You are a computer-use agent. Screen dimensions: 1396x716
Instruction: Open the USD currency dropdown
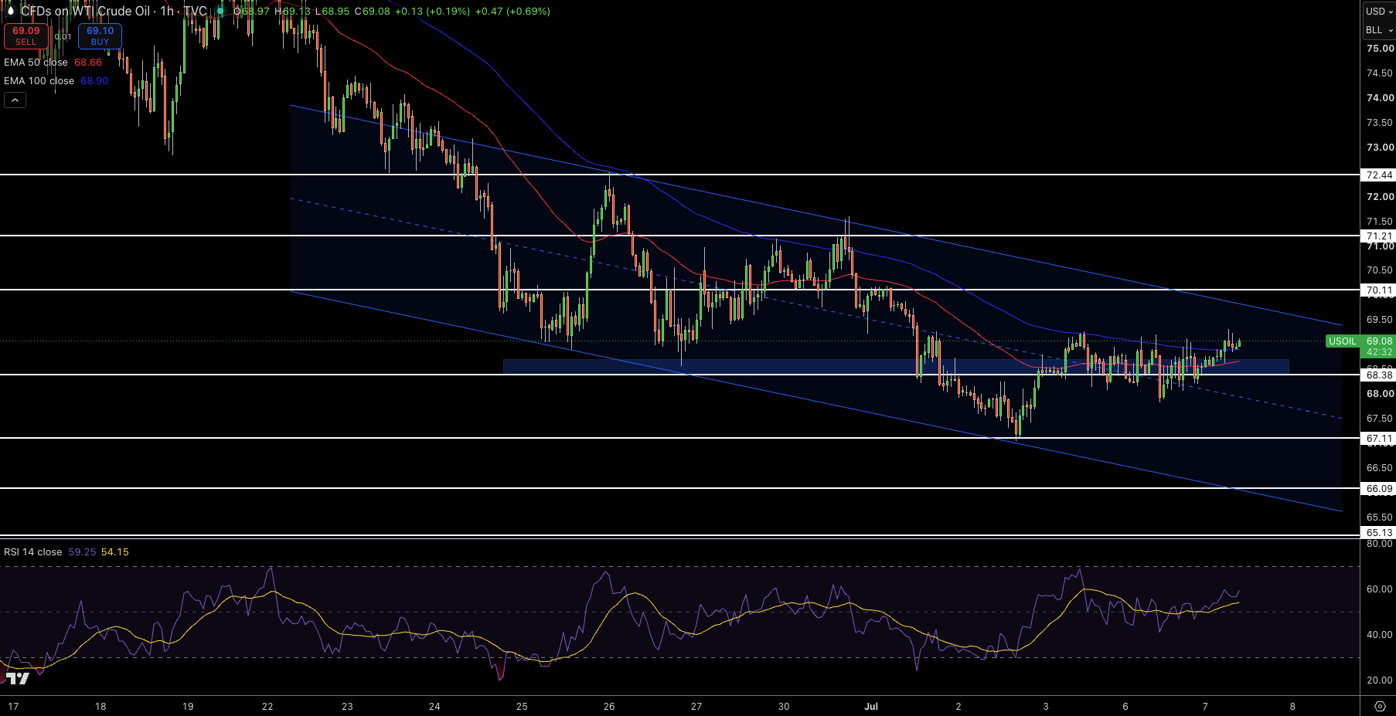click(1379, 11)
